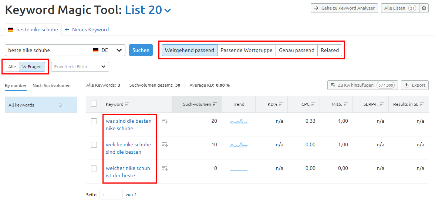Click Gehe zu Keyword Analyzer button
435x202 pixels.
[345, 8]
